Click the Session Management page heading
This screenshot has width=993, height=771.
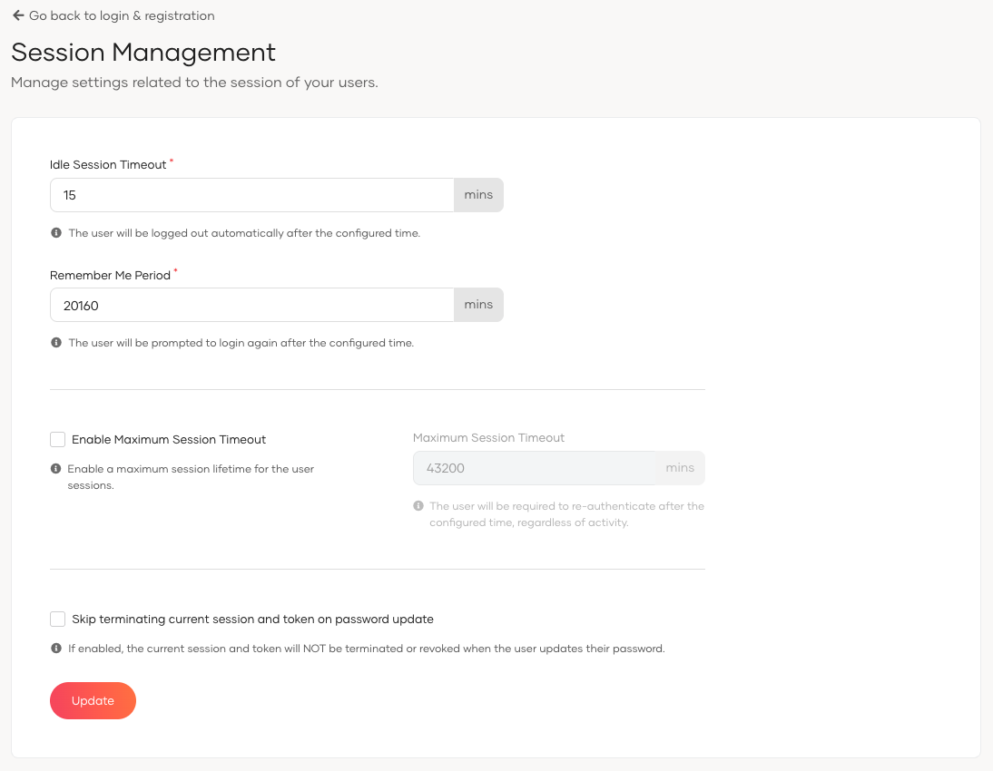coord(143,52)
